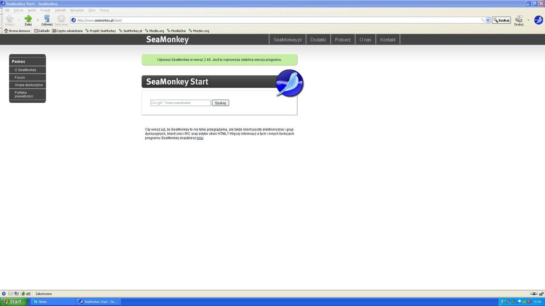Open the Narzędzia menu
Image resolution: width=545 pixels, height=306 pixels.
coord(77,10)
